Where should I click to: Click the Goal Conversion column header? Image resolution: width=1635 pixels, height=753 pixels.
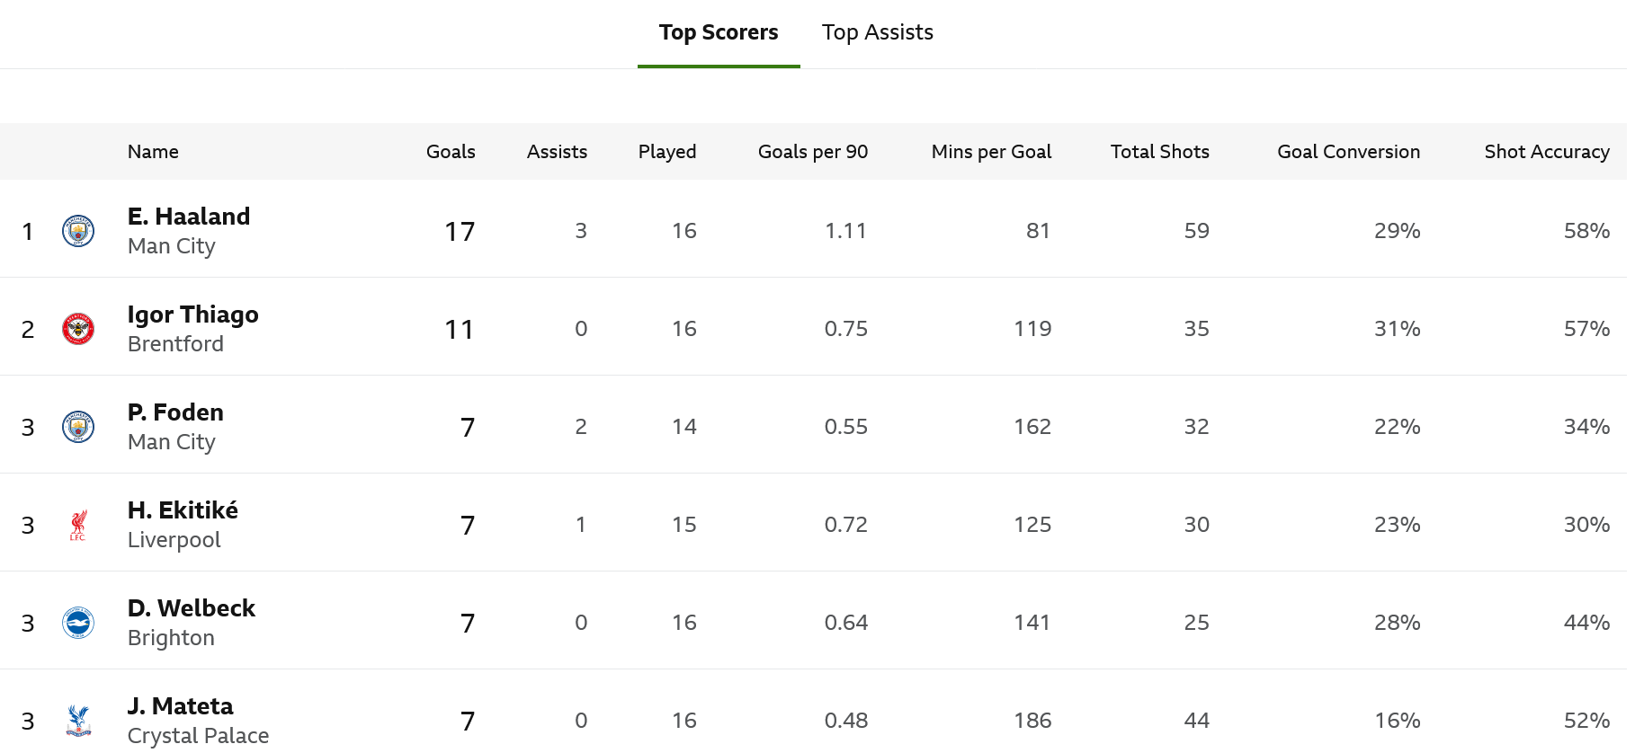click(x=1348, y=152)
